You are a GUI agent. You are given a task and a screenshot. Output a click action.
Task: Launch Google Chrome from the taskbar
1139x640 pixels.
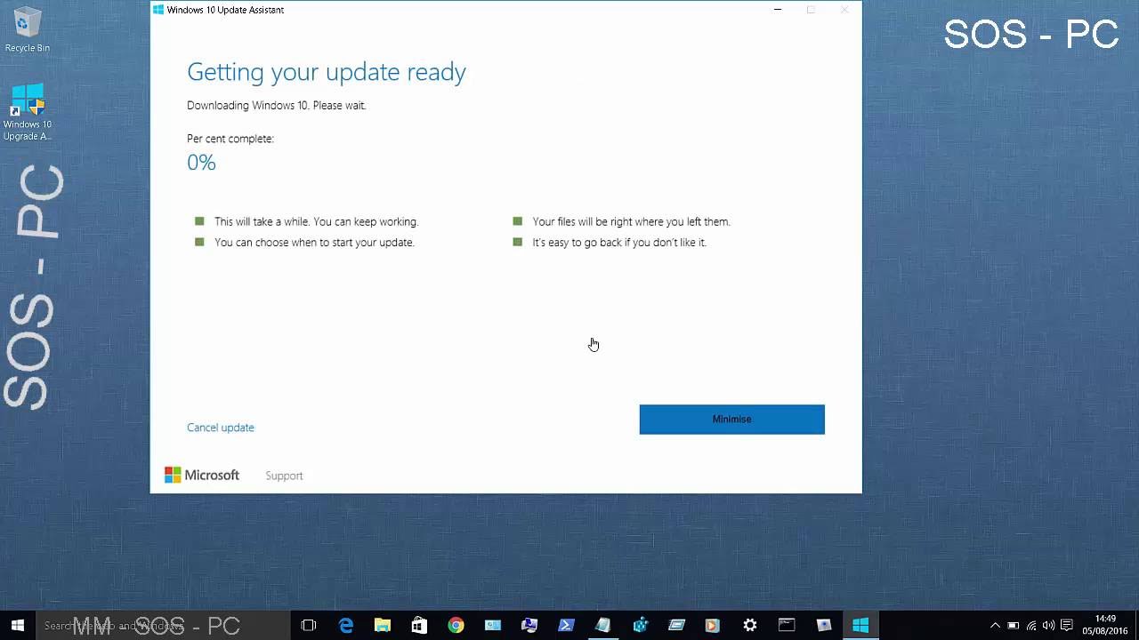tap(456, 626)
